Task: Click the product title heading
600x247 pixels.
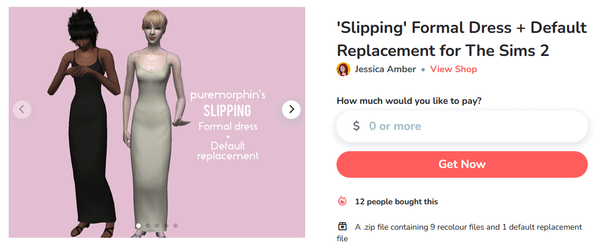Action: [x=462, y=39]
